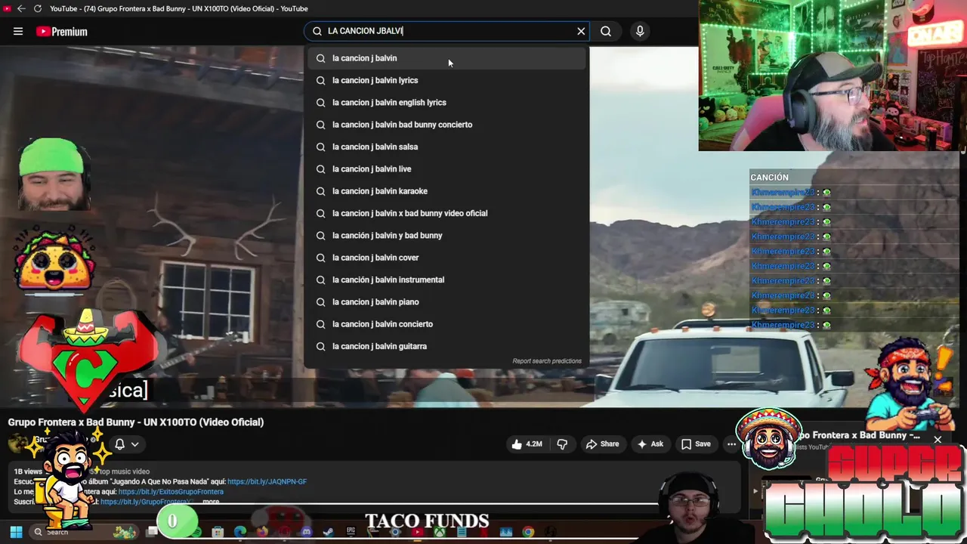Screen dimensions: 967x544
Task: Select "la cancion j balvin guitarra" text
Action: (x=379, y=346)
